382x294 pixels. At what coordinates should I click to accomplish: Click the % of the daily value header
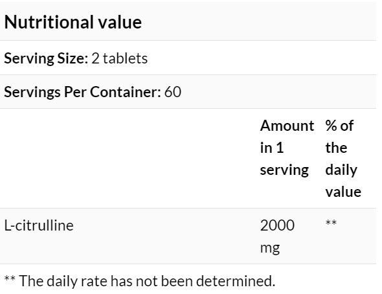[x=343, y=159]
